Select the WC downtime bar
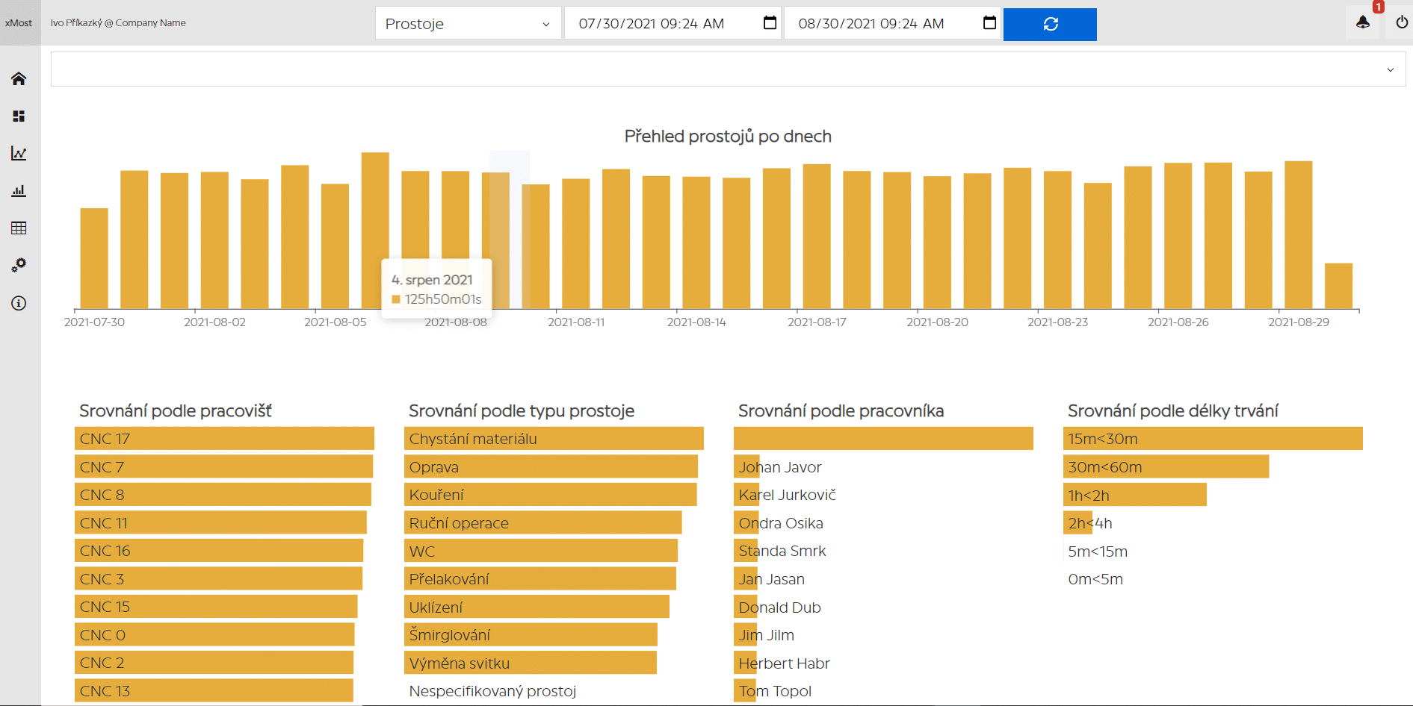The image size is (1413, 706). [x=541, y=551]
